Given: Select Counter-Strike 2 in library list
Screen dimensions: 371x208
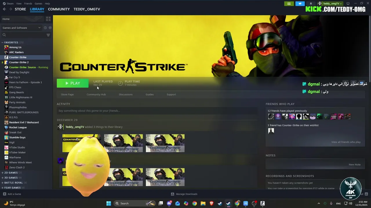Looking at the screenshot, I should 19,62.
